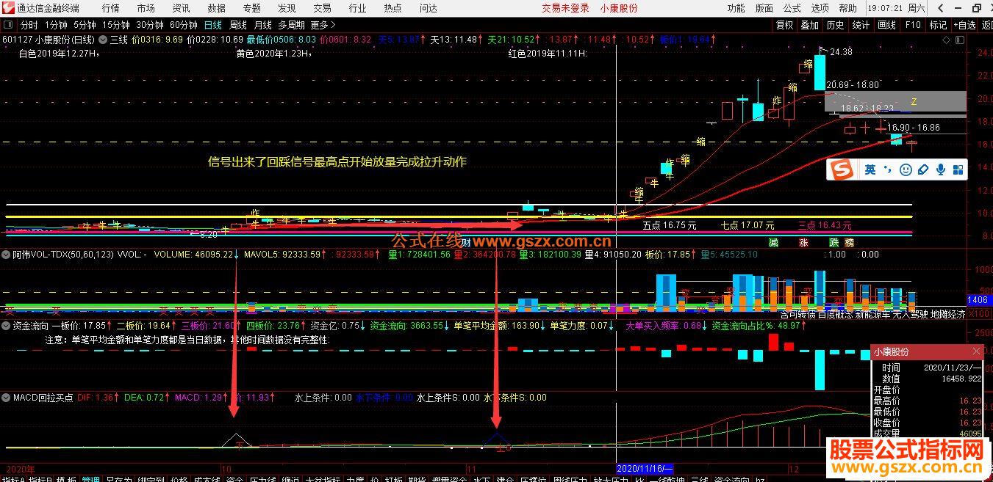This screenshot has width=993, height=482.
Task: Open the 问达 menu
Action: click(x=428, y=8)
